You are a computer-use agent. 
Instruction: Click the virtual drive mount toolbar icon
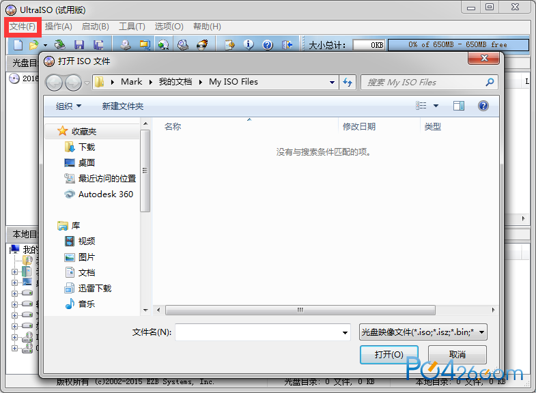183,45
